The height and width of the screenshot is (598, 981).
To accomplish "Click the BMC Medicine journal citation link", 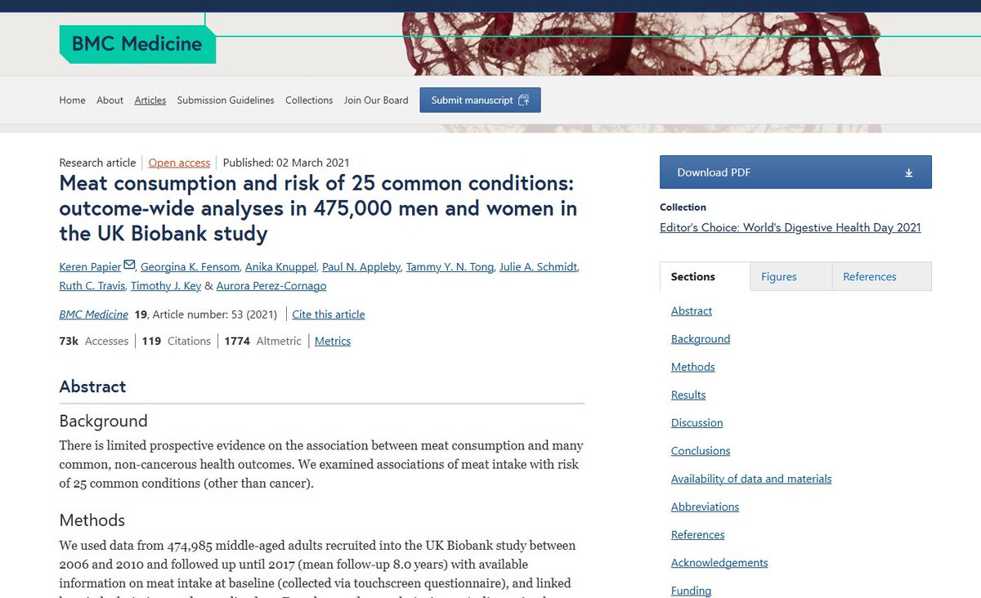I will (x=94, y=315).
